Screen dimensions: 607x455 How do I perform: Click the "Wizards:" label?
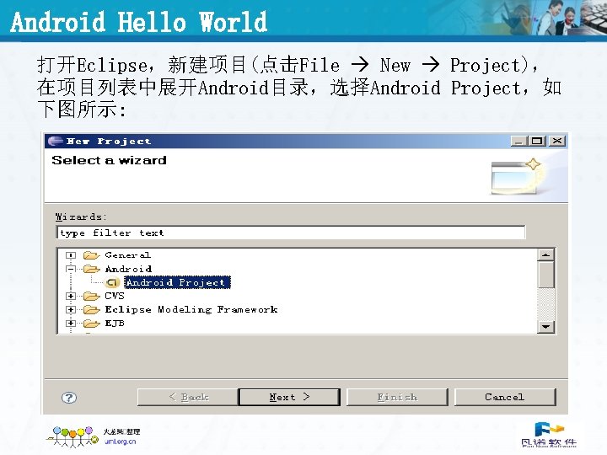pos(81,217)
